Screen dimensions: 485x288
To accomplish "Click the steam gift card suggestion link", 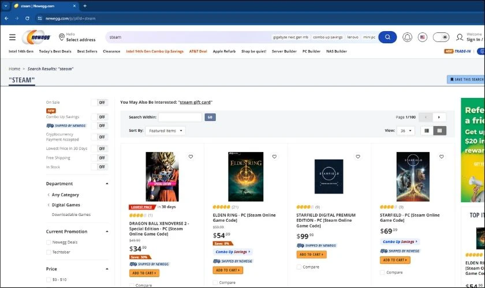I will coord(195,102).
